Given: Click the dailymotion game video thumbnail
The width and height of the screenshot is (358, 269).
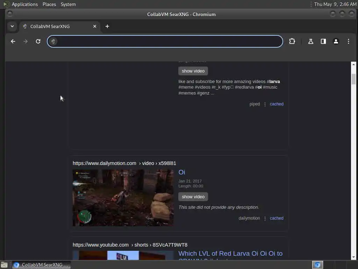Looking at the screenshot, I should click(x=123, y=198).
